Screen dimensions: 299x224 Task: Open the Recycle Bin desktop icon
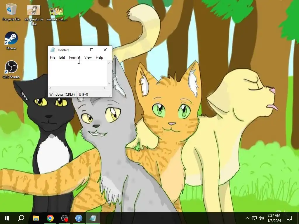(x=11, y=12)
